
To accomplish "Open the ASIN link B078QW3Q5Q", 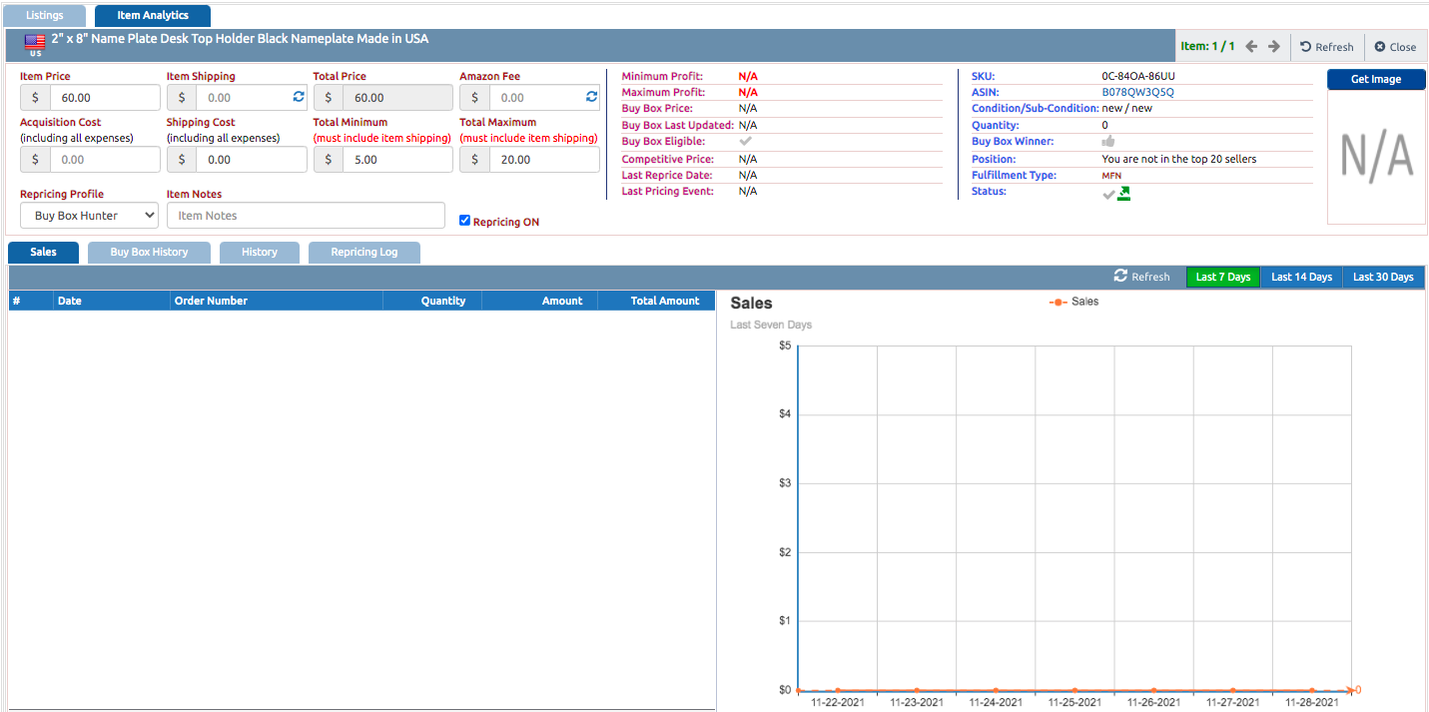I will tap(1138, 93).
